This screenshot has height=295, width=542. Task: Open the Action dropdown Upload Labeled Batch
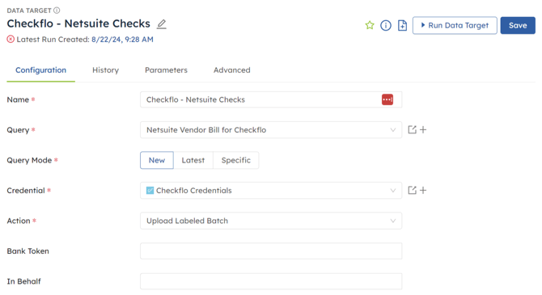271,221
